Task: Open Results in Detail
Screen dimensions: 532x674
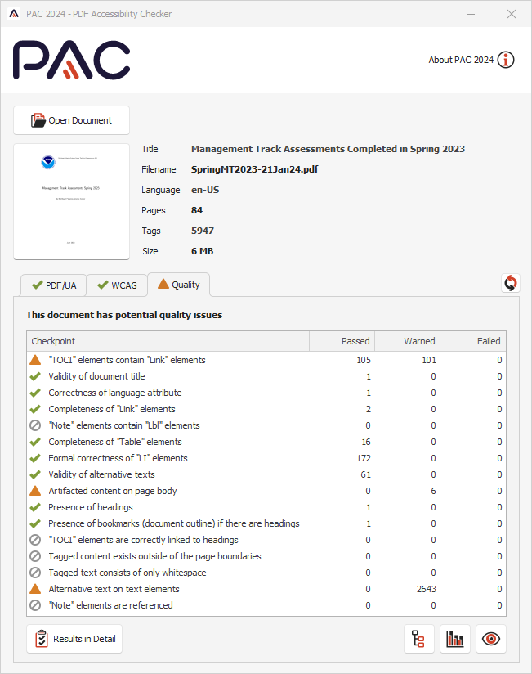Action: click(74, 639)
